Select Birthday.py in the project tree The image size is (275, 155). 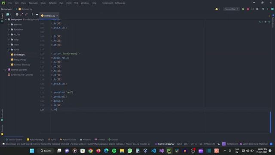point(19,55)
